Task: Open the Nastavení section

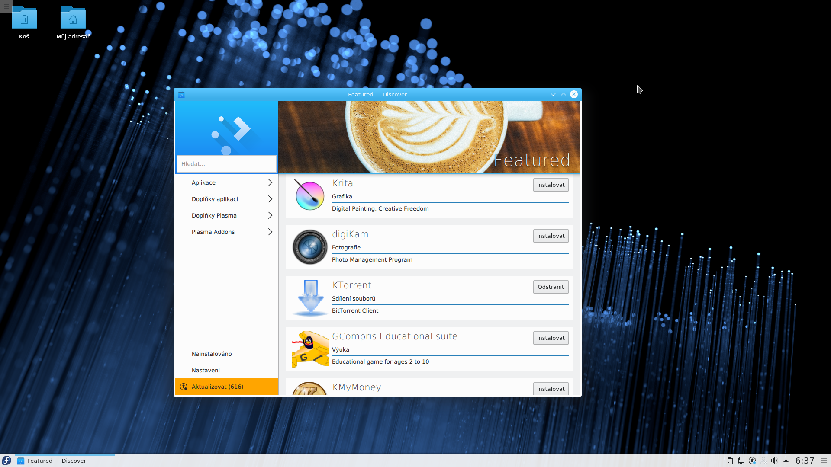Action: click(206, 371)
